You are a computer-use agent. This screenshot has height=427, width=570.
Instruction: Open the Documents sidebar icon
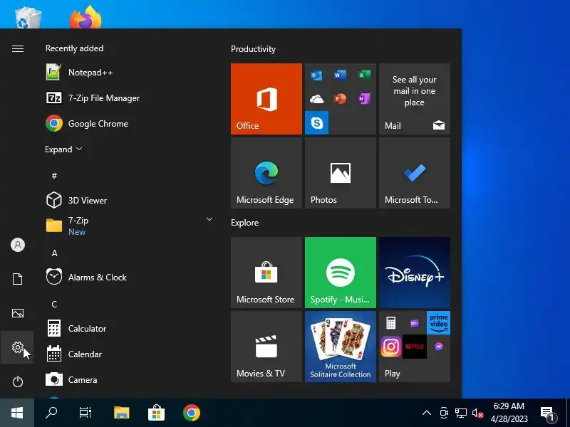[x=17, y=279]
